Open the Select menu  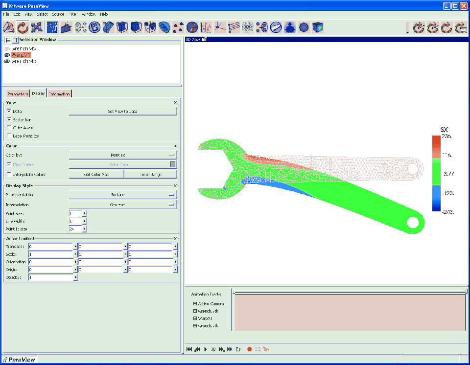click(42, 14)
